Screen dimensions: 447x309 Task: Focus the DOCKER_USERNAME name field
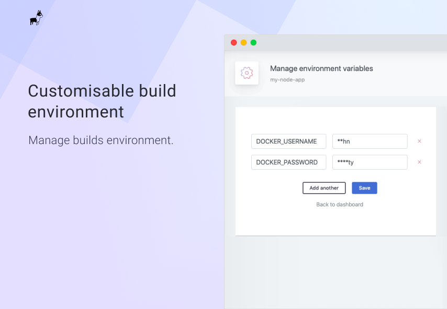(288, 141)
